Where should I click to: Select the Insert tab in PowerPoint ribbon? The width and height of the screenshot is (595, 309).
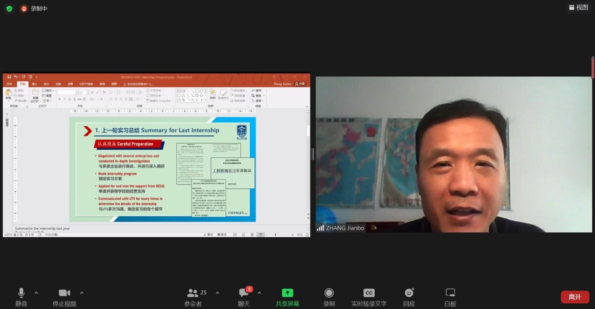click(34, 84)
